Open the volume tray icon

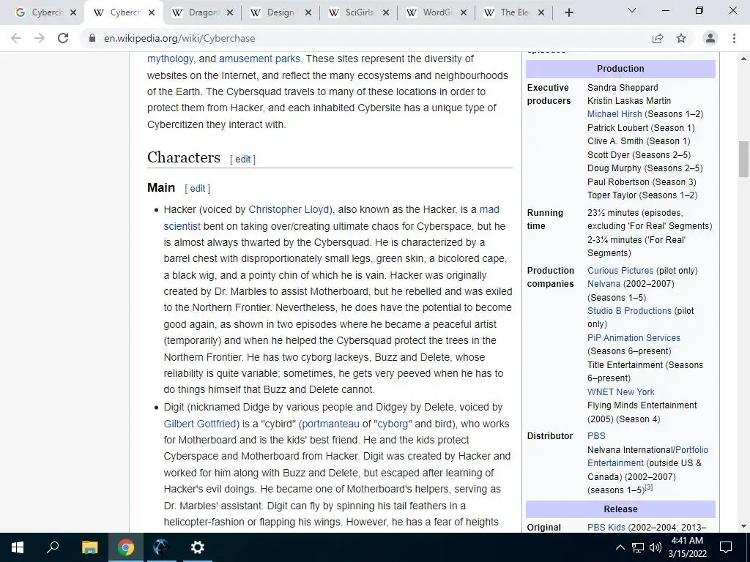[x=656, y=547]
